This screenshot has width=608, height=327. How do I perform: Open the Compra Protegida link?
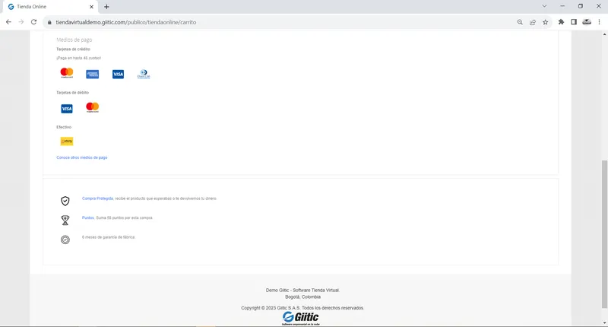(x=97, y=198)
